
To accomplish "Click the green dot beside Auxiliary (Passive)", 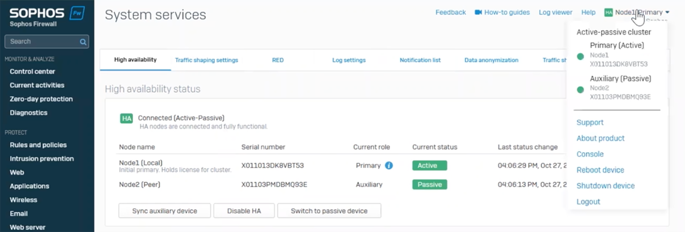I will pos(580,90).
